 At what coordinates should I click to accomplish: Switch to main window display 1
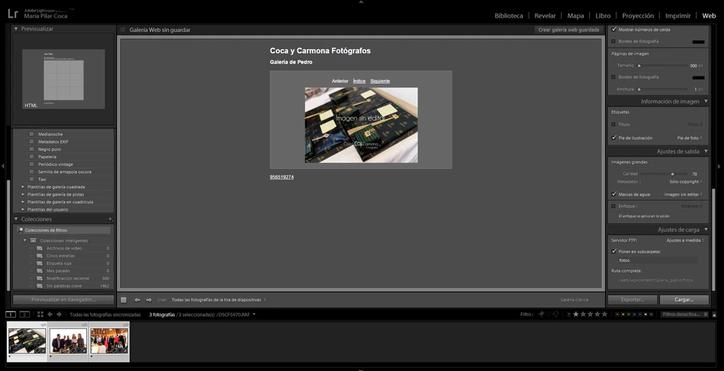[10, 315]
